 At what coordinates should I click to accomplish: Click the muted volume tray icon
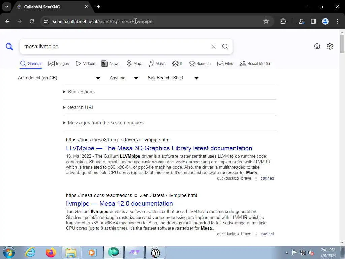pyautogui.click(x=311, y=253)
